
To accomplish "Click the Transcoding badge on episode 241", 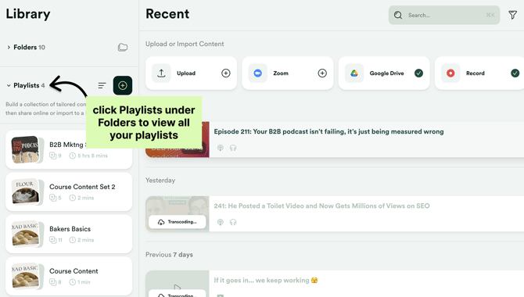I will coord(178,222).
